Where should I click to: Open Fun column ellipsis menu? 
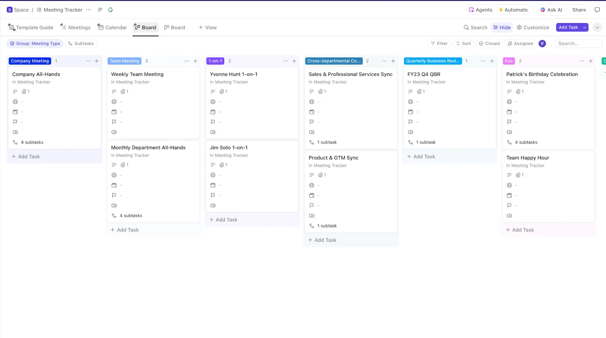tap(582, 61)
